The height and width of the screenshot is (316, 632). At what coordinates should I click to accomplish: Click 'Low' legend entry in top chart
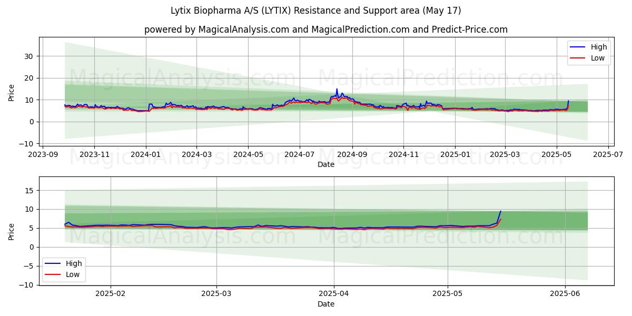pos(598,58)
